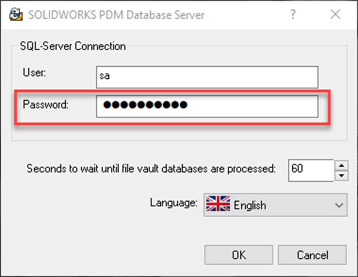The width and height of the screenshot is (358, 277).
Task: Click the User field containing sa
Action: click(x=207, y=77)
